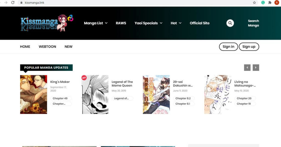Expand the Hot dropdown menu
Viewport: 281px width, 147px height.
pos(176,23)
